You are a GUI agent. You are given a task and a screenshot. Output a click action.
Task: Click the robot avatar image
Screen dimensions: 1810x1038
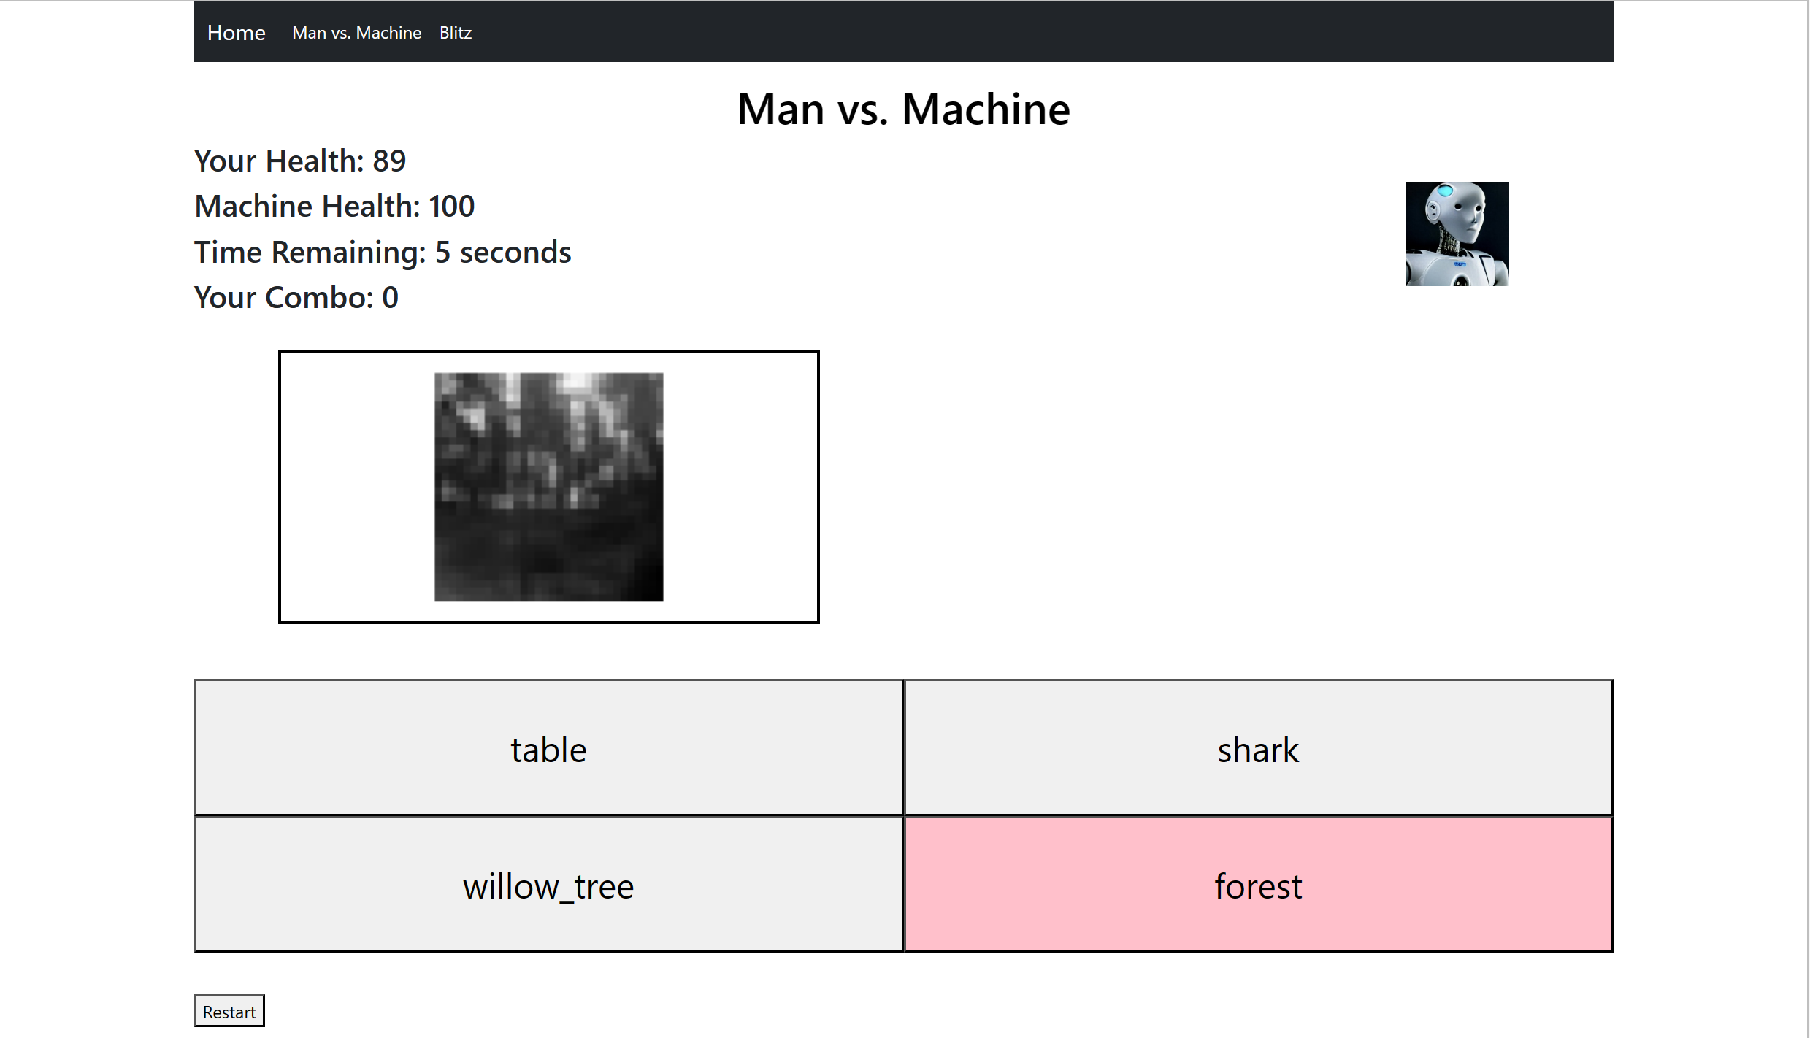pyautogui.click(x=1456, y=234)
